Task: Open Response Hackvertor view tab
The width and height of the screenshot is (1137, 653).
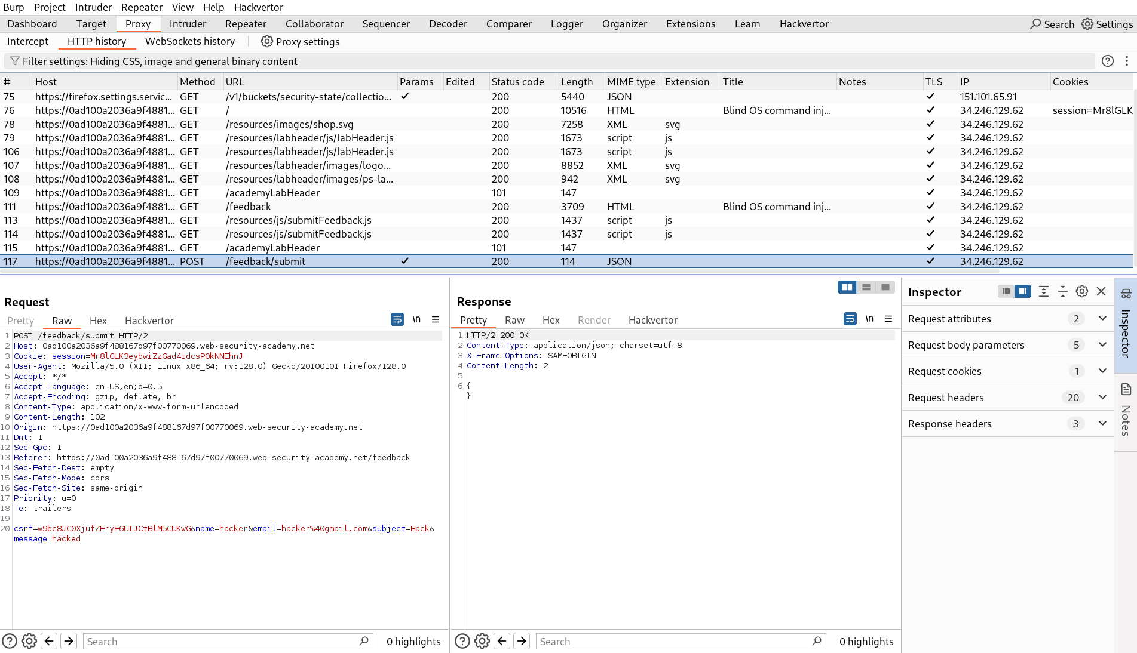Action: click(652, 320)
